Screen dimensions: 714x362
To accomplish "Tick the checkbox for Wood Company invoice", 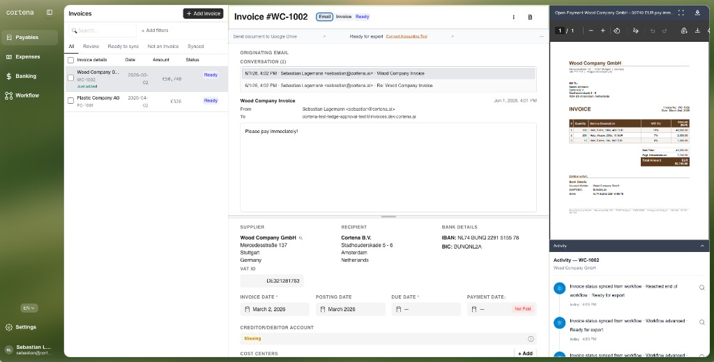I will pos(70,78).
